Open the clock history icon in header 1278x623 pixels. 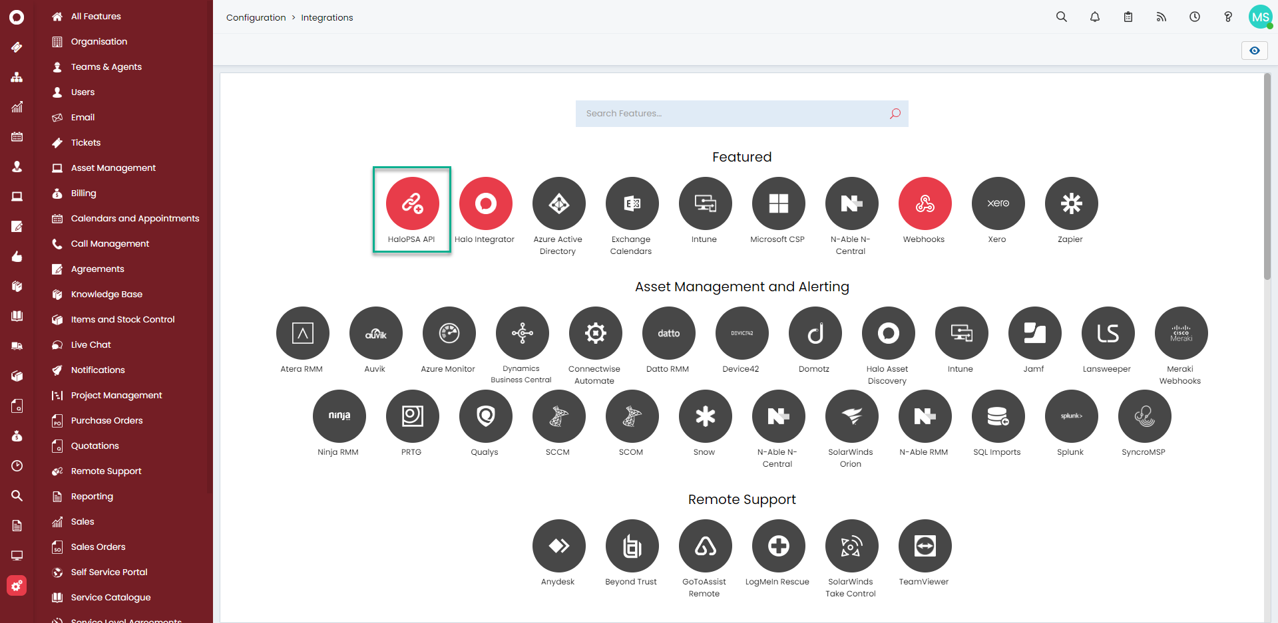coord(1195,17)
